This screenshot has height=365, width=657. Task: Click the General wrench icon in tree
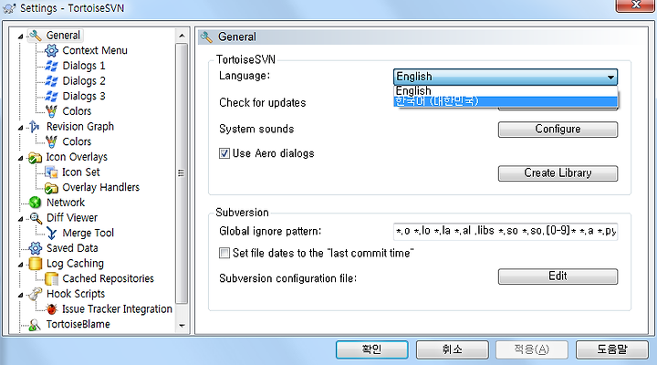tap(36, 36)
